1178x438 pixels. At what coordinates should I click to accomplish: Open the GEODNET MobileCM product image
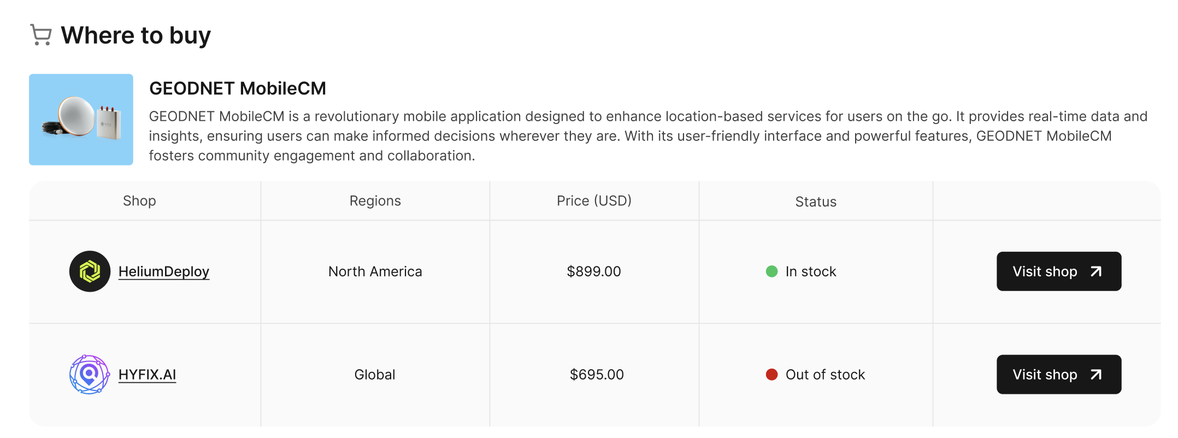click(81, 120)
